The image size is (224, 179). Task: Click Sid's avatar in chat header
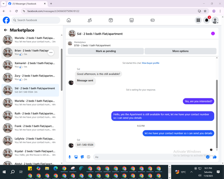(x=72, y=34)
